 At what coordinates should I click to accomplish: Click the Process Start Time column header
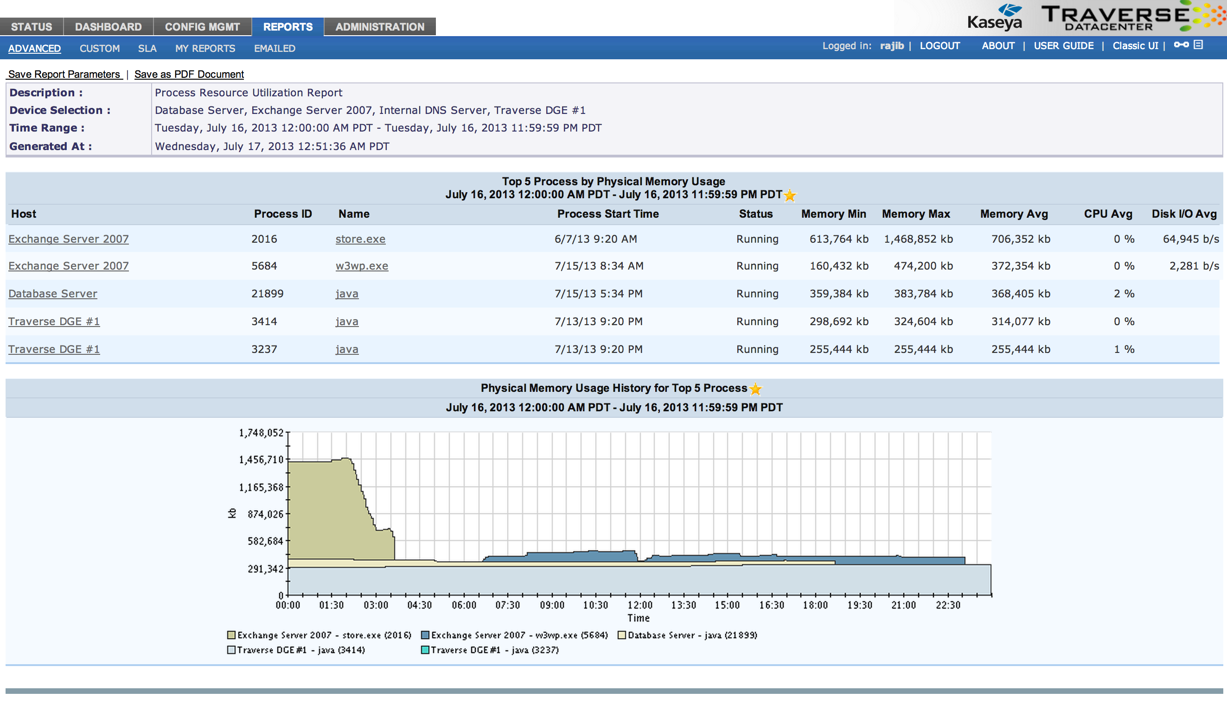(607, 214)
